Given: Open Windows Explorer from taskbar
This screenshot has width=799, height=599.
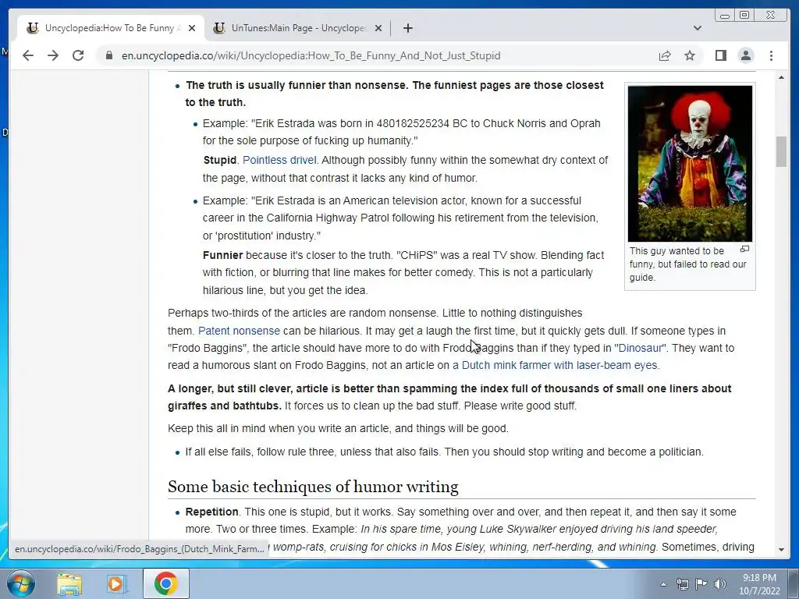Looking at the screenshot, I should [69, 583].
